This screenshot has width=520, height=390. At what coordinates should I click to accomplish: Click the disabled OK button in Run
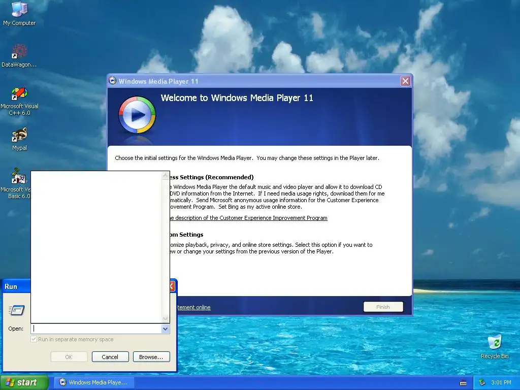(x=69, y=357)
